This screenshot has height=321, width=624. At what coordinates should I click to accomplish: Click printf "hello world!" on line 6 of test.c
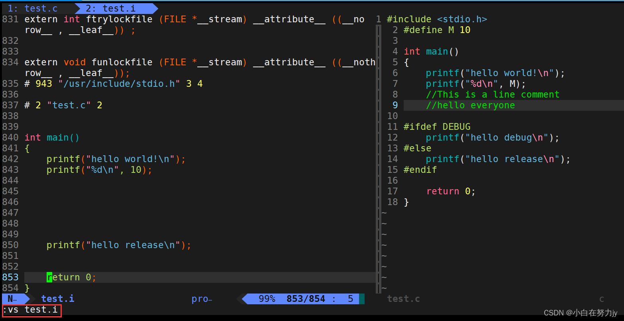495,73
